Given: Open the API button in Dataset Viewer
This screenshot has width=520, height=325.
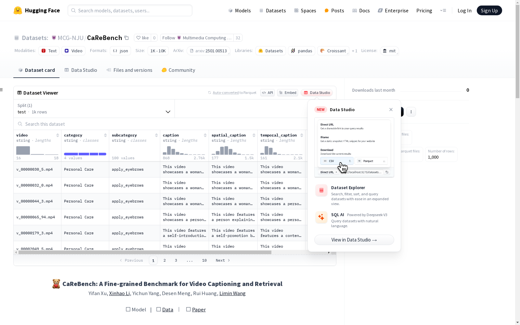Looking at the screenshot, I should tap(267, 93).
